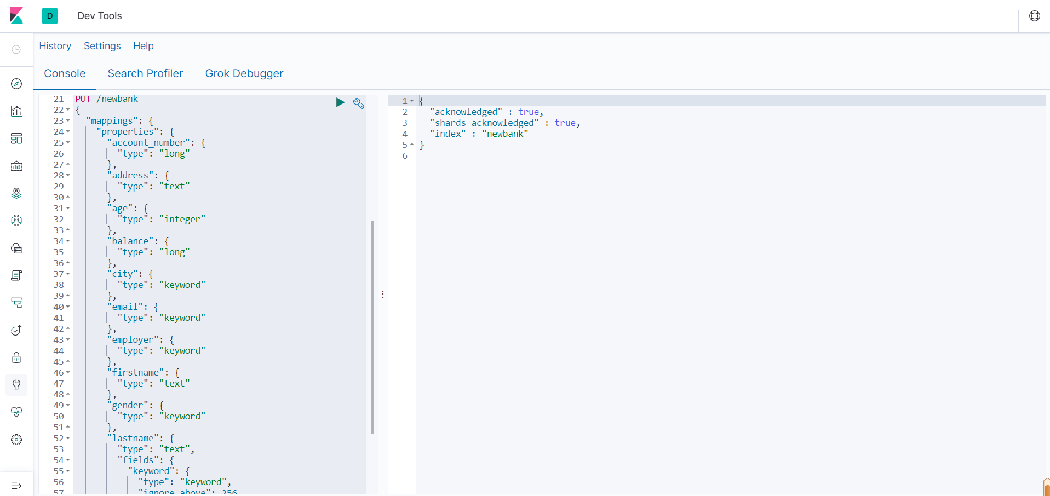The height and width of the screenshot is (496, 1050).
Task: Click "integer" value on line 32
Action: click(182, 220)
